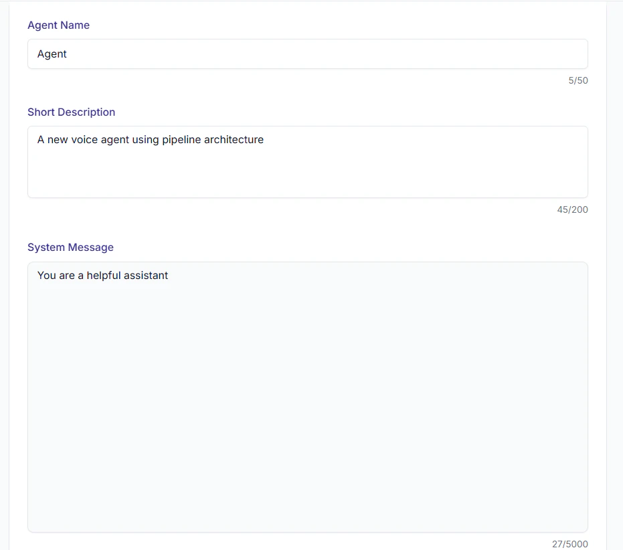Focus the Short Description text area
This screenshot has height=550, width=623.
308,162
